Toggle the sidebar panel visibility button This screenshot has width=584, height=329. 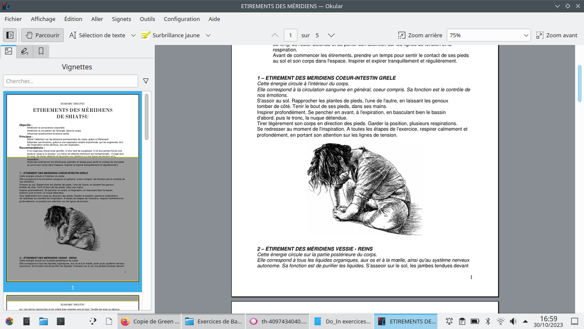click(x=10, y=35)
